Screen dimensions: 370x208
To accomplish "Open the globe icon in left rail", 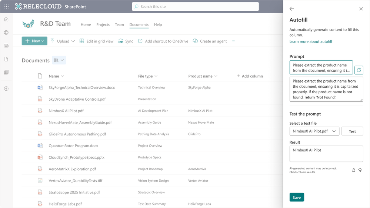I will [6, 33].
